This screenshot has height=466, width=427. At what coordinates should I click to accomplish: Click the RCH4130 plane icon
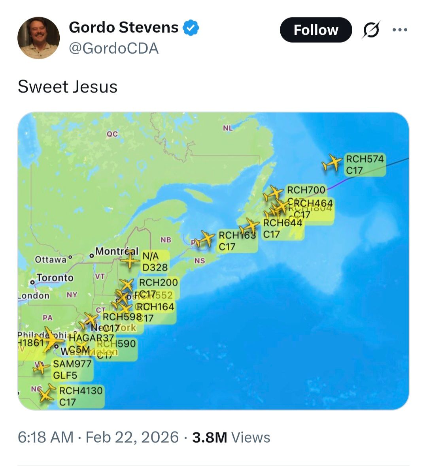(x=47, y=394)
